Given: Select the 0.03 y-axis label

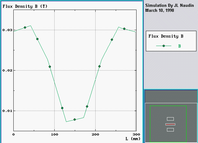Looking at the screenshot, I should [x=7, y=30].
